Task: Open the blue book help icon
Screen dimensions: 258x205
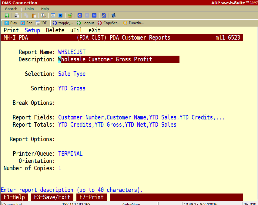Action: coord(113,15)
